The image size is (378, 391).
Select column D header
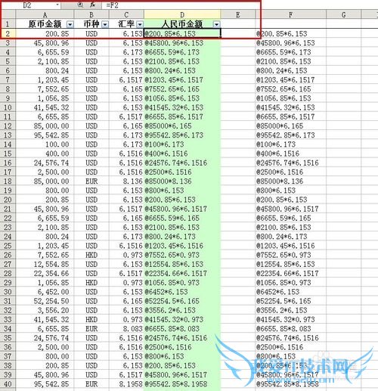[182, 14]
